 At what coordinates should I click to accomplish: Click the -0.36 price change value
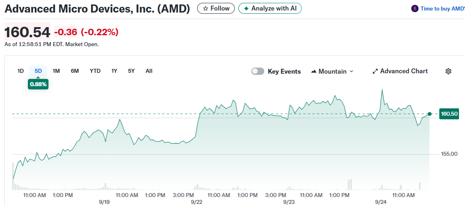coord(65,32)
